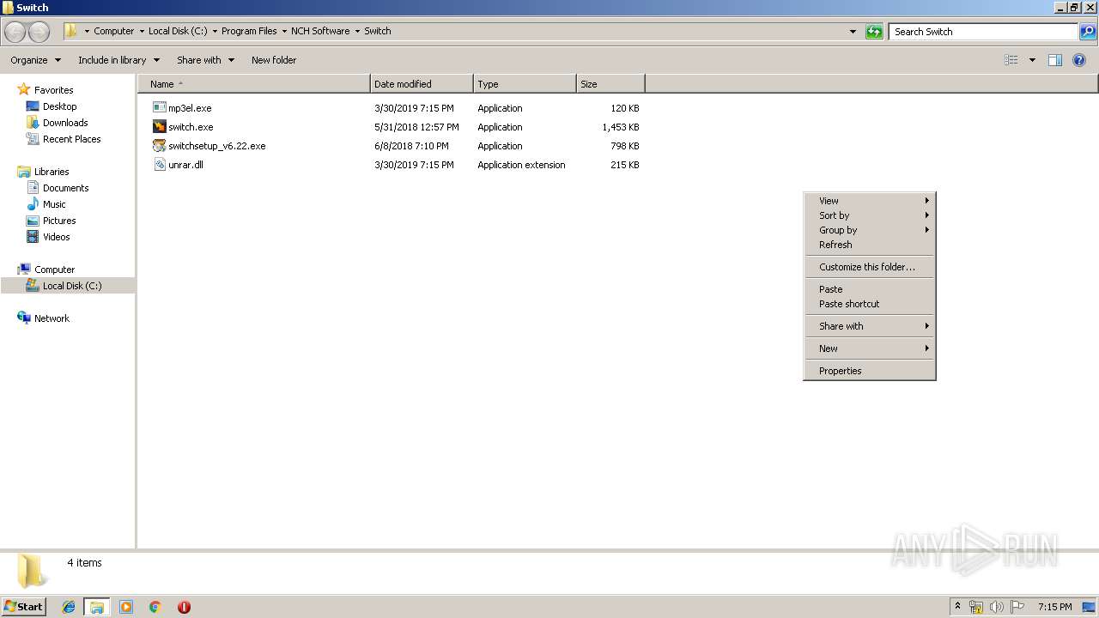Sort by the Size column header

click(610, 84)
